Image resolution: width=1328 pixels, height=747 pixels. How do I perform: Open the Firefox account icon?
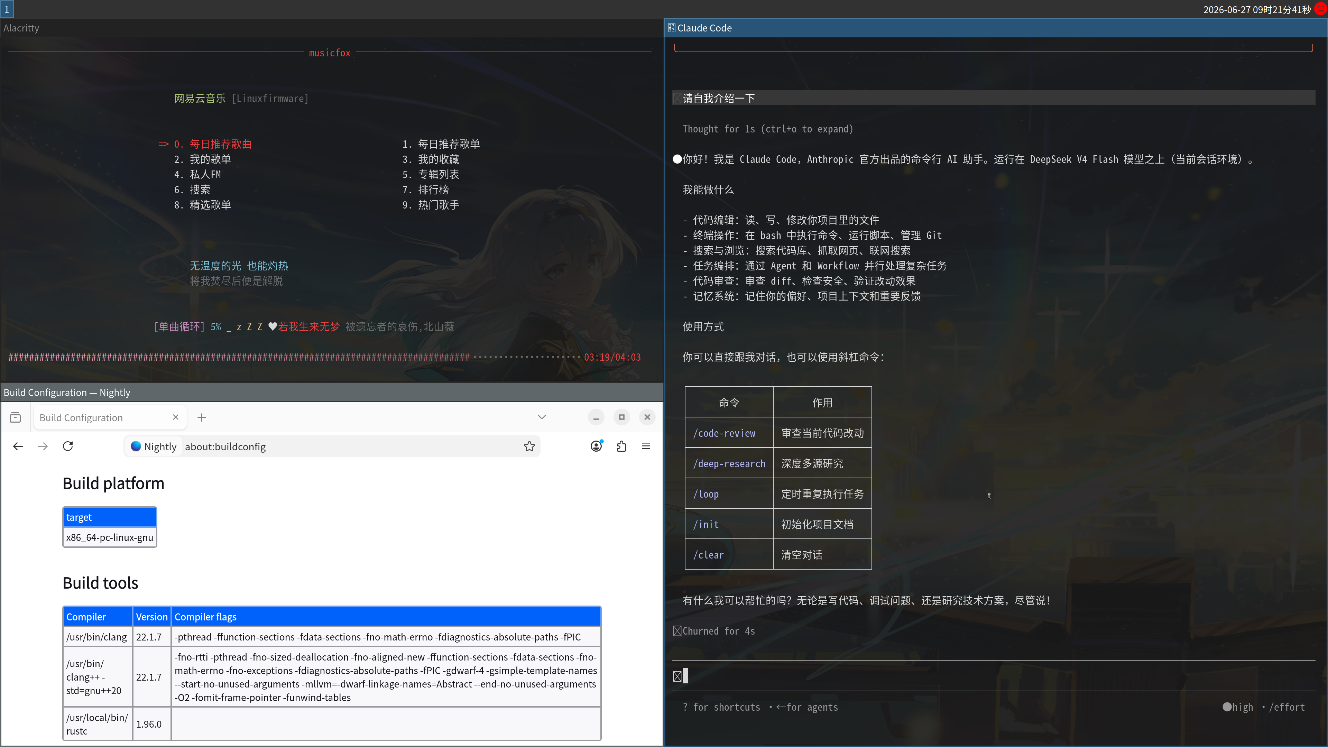(597, 446)
